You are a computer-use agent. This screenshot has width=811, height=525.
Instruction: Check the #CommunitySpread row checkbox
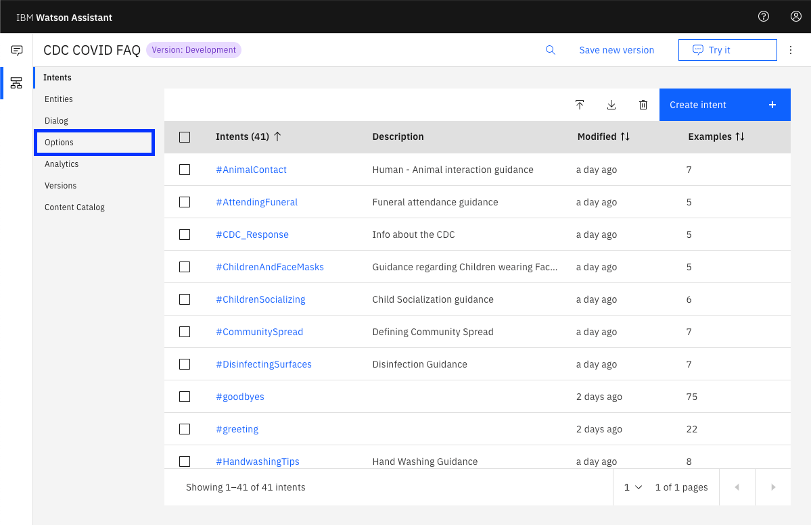[185, 332]
